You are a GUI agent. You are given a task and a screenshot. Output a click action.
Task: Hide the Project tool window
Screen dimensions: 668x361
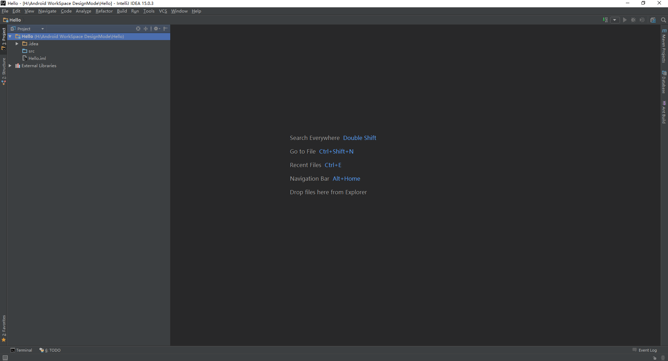(x=166, y=29)
